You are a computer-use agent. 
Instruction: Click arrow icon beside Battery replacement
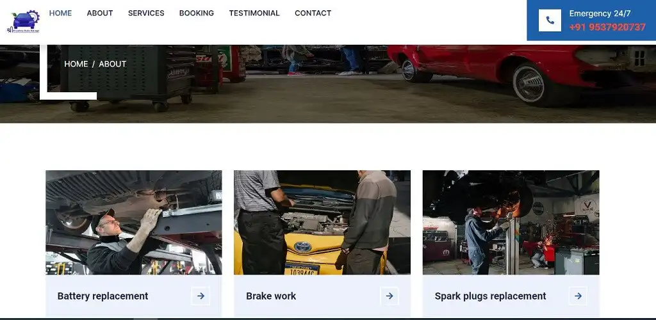201,296
